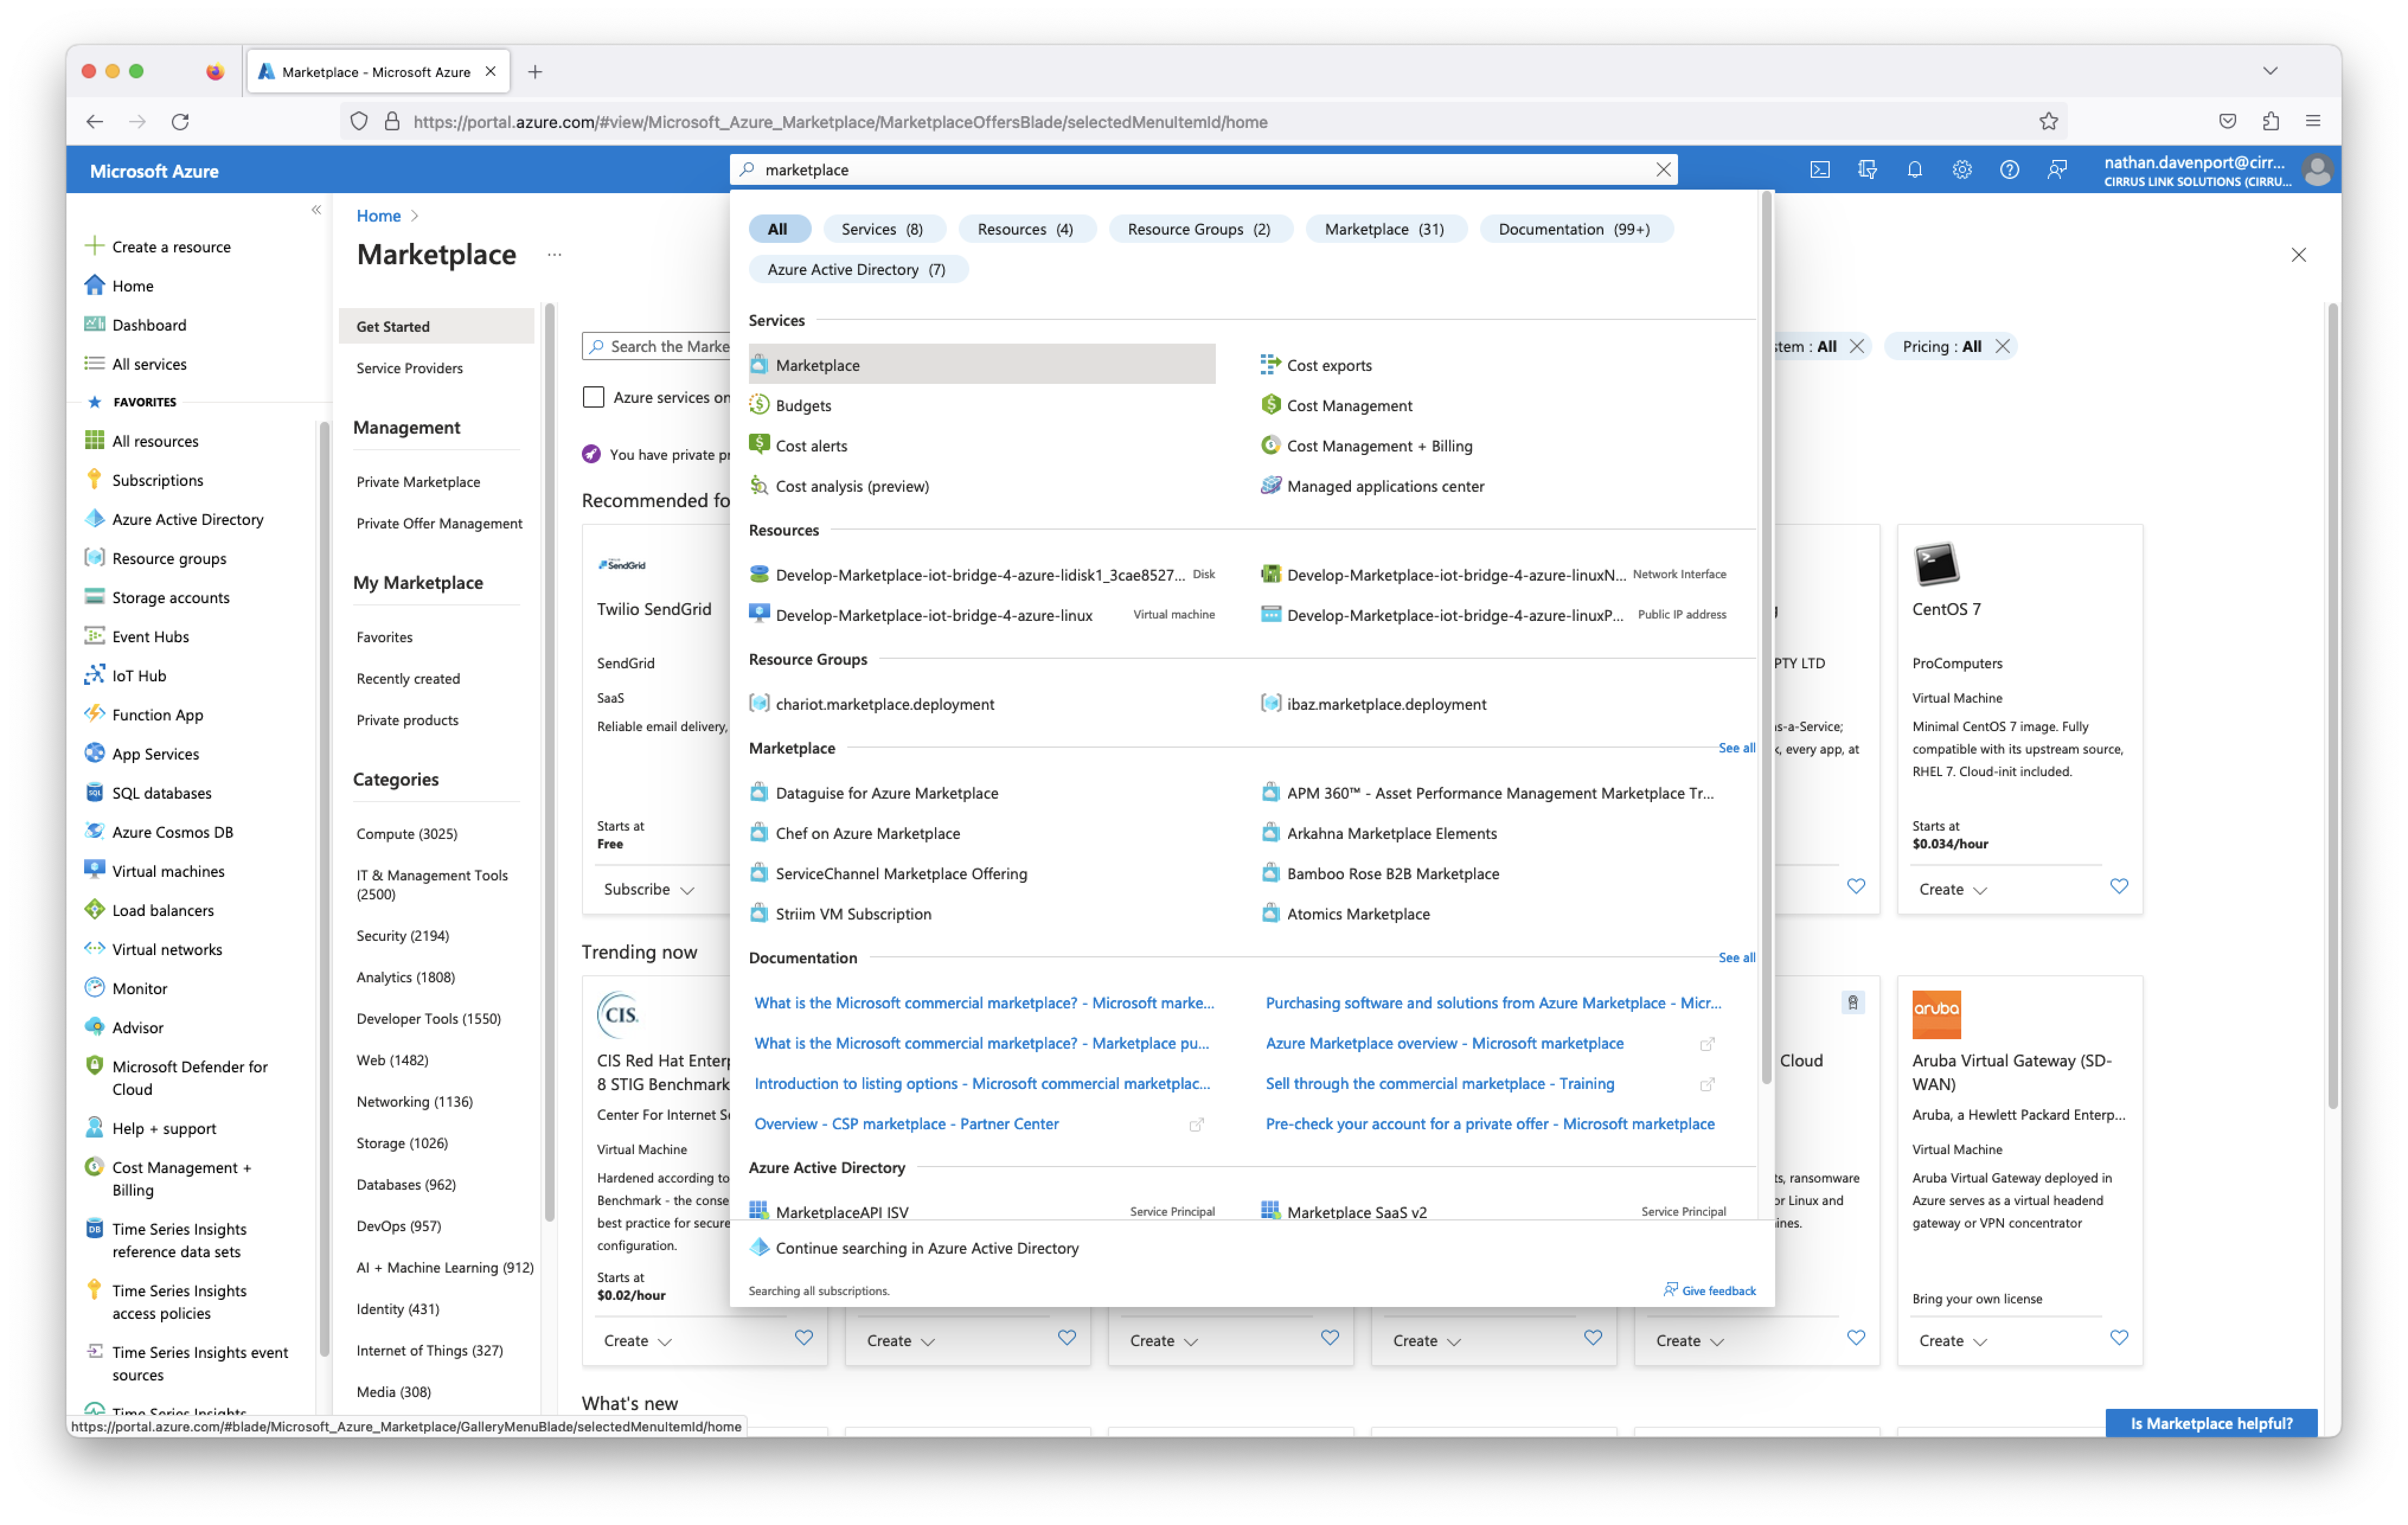Clear the marketplace search text
The height and width of the screenshot is (1525, 2408).
1663,170
